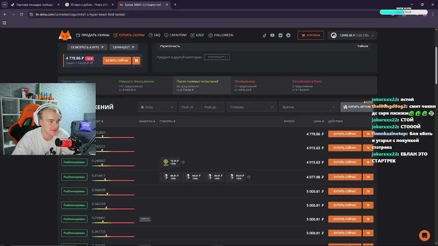Add the 0.258461 float listing to cart

coord(368,219)
